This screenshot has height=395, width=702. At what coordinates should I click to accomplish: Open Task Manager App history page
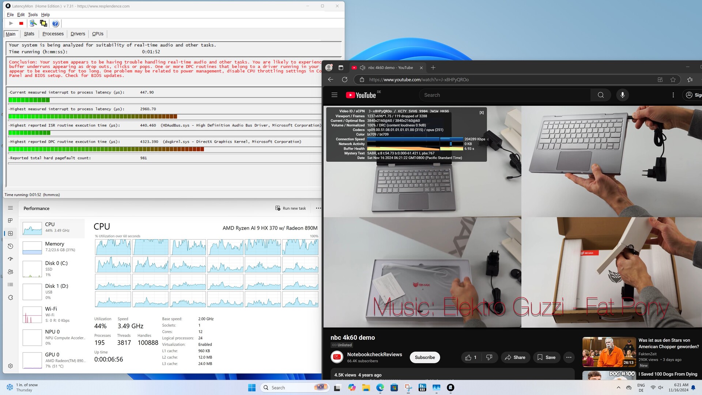point(10,246)
